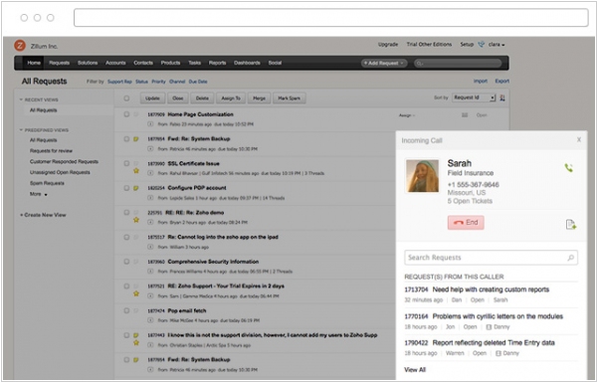This screenshot has height=382, width=597.
Task: Click the star on Zoho Support Trial Expires
Action: pos(136,293)
